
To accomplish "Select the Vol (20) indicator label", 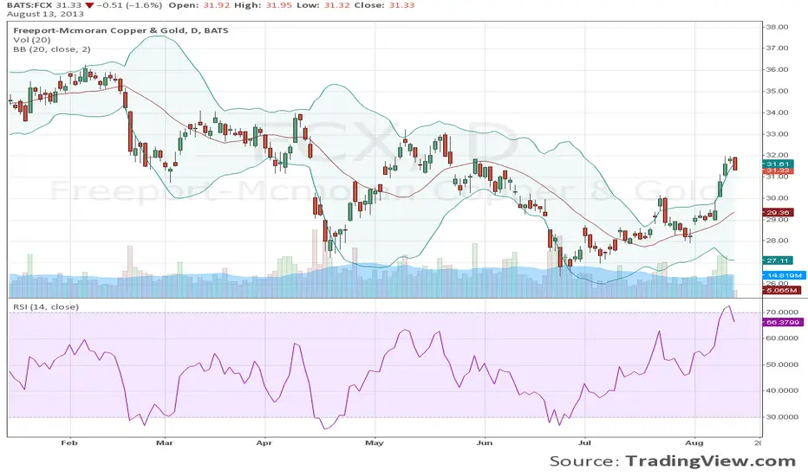I will 32,40.
